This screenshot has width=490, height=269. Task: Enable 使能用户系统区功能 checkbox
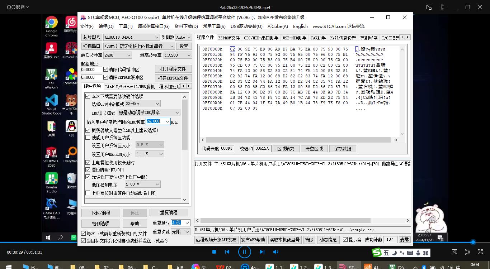[x=87, y=137]
